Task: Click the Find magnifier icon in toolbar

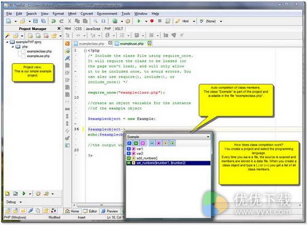Action: pyautogui.click(x=95, y=21)
